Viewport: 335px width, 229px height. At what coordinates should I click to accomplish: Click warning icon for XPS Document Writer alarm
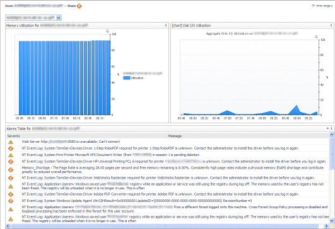pos(11,155)
